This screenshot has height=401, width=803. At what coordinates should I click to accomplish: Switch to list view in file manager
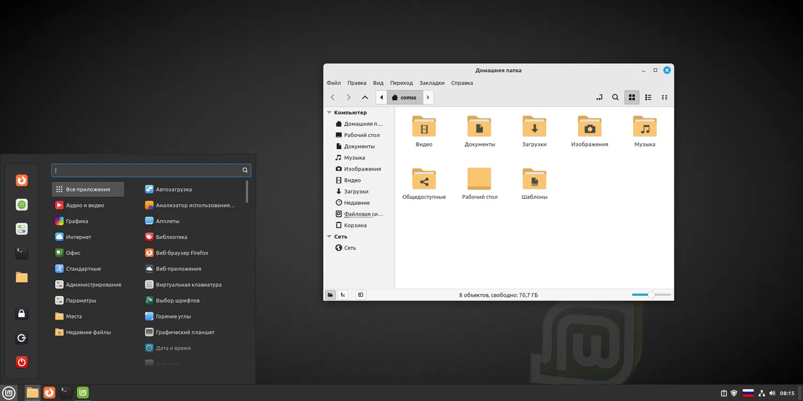point(648,97)
